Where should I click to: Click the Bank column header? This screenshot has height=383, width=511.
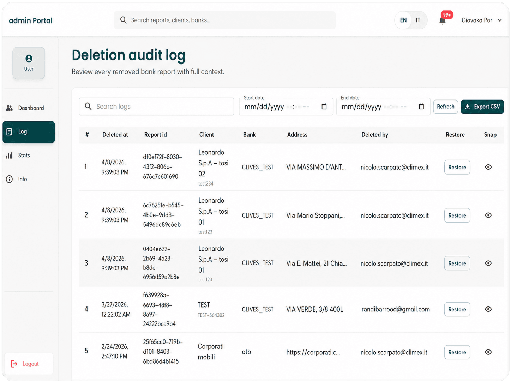point(249,135)
